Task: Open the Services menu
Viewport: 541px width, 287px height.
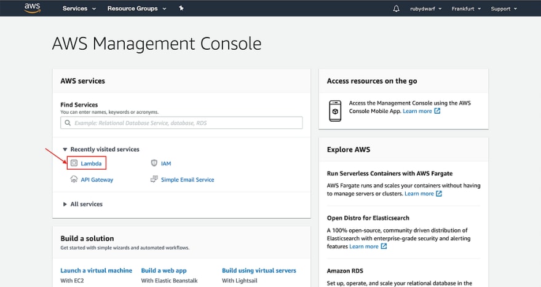Action: [79, 9]
